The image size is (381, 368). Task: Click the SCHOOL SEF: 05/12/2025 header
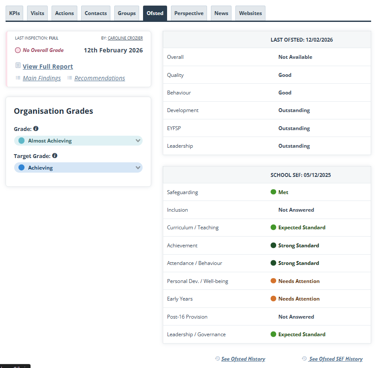point(301,175)
